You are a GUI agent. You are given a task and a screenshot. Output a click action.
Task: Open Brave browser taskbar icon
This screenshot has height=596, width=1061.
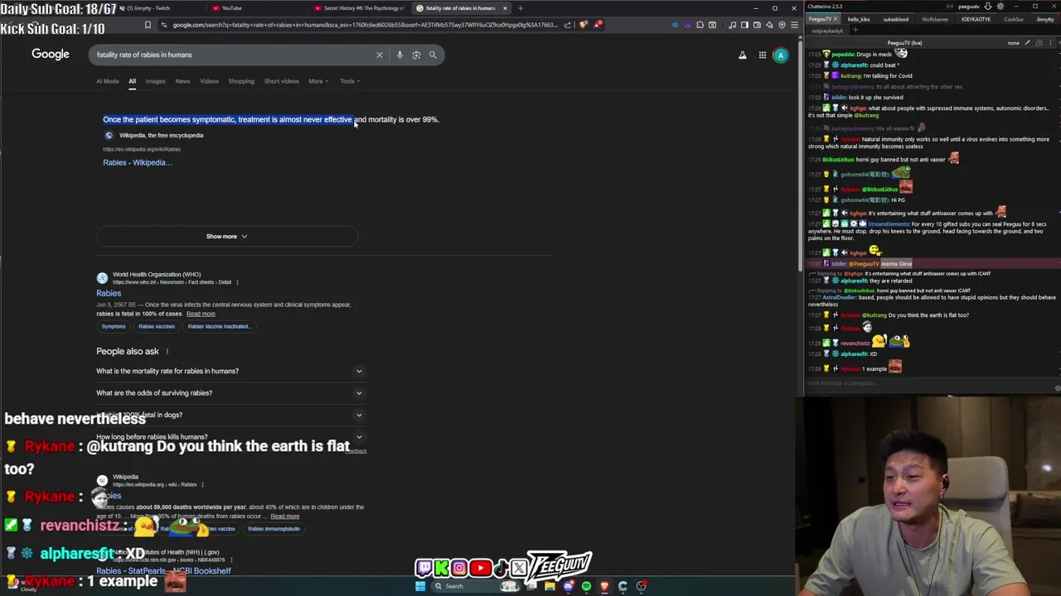pos(604,586)
